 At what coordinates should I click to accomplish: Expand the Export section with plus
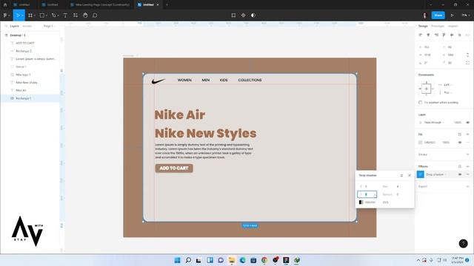click(x=467, y=186)
